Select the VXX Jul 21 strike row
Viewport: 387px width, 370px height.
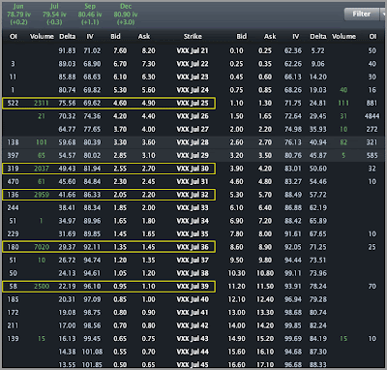(193, 51)
